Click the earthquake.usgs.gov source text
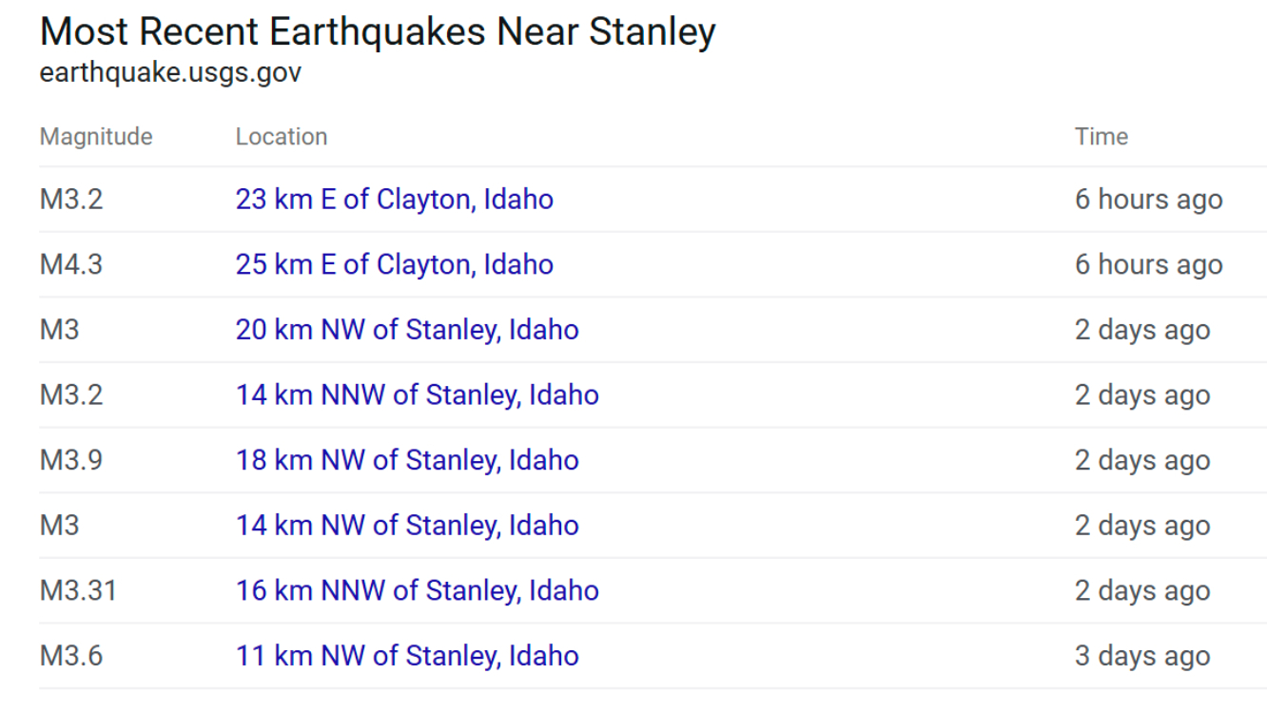This screenshot has height=712, width=1267. coord(170,73)
